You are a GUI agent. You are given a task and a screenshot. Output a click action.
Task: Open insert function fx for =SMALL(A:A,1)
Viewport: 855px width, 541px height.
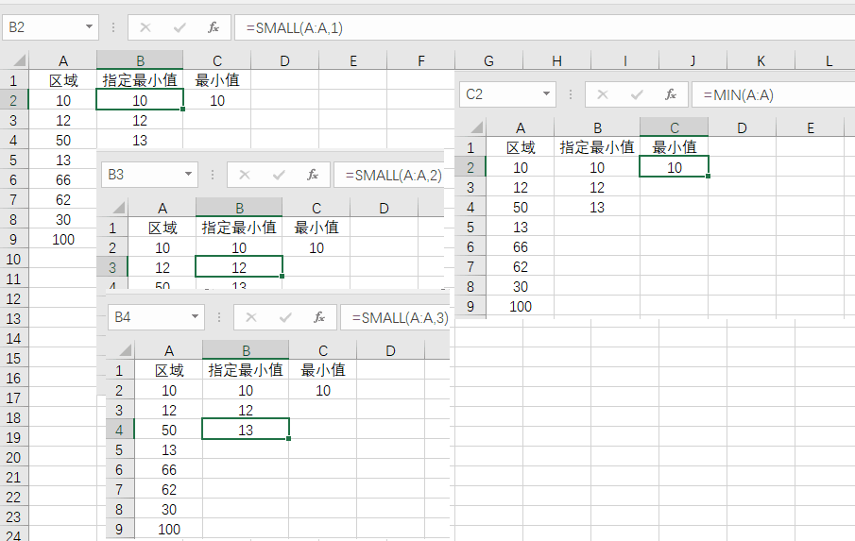pyautogui.click(x=214, y=27)
